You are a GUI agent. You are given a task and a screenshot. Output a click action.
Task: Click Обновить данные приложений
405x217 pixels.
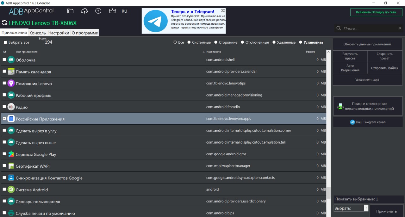point(367,44)
